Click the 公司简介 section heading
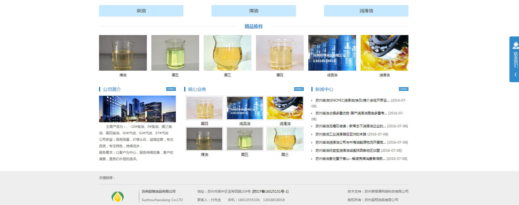Viewport: 519px width, 205px height. pos(112,89)
